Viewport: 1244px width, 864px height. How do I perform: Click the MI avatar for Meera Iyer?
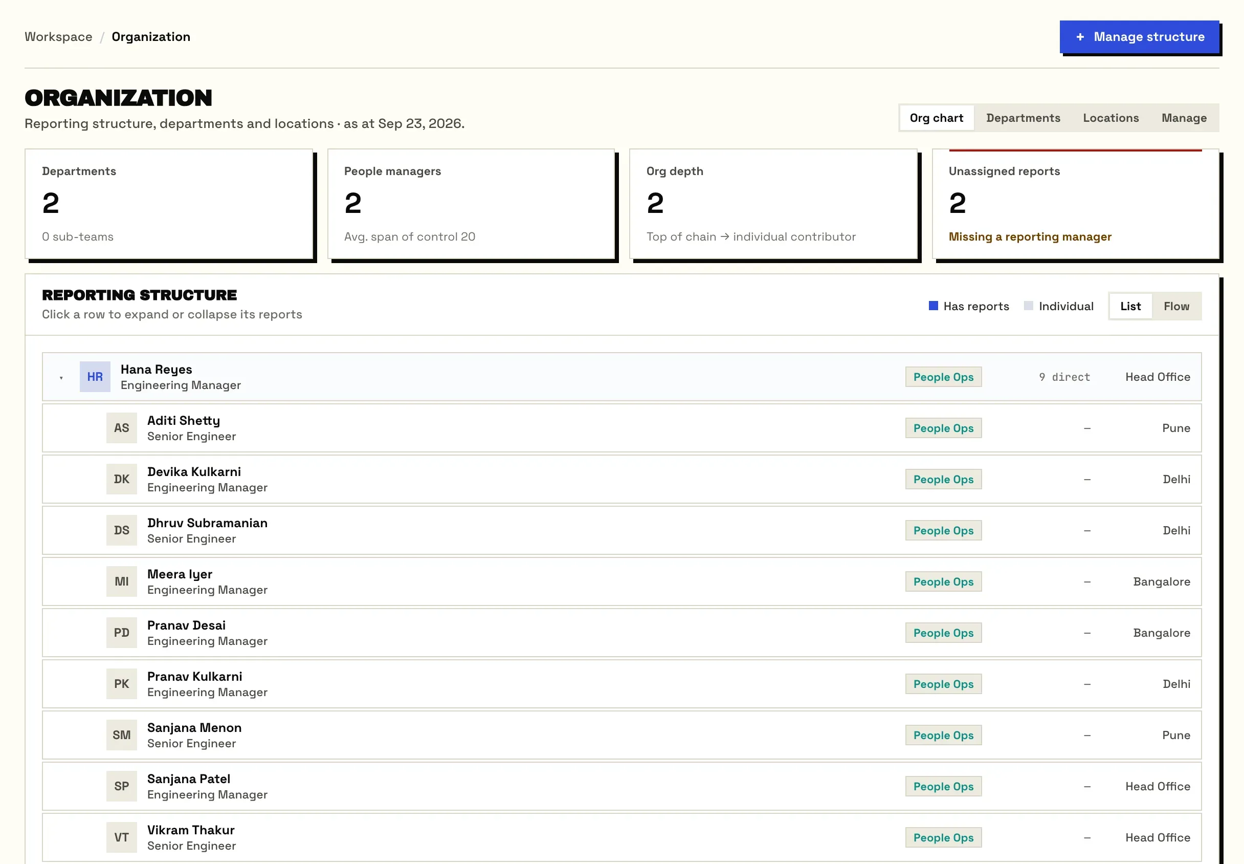pos(122,581)
